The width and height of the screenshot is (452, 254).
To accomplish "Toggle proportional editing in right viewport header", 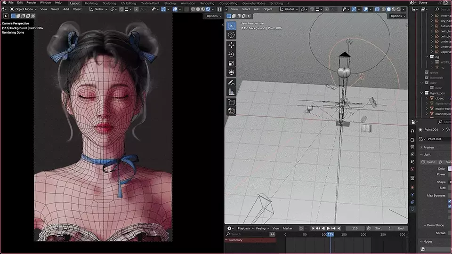I will click(x=327, y=9).
